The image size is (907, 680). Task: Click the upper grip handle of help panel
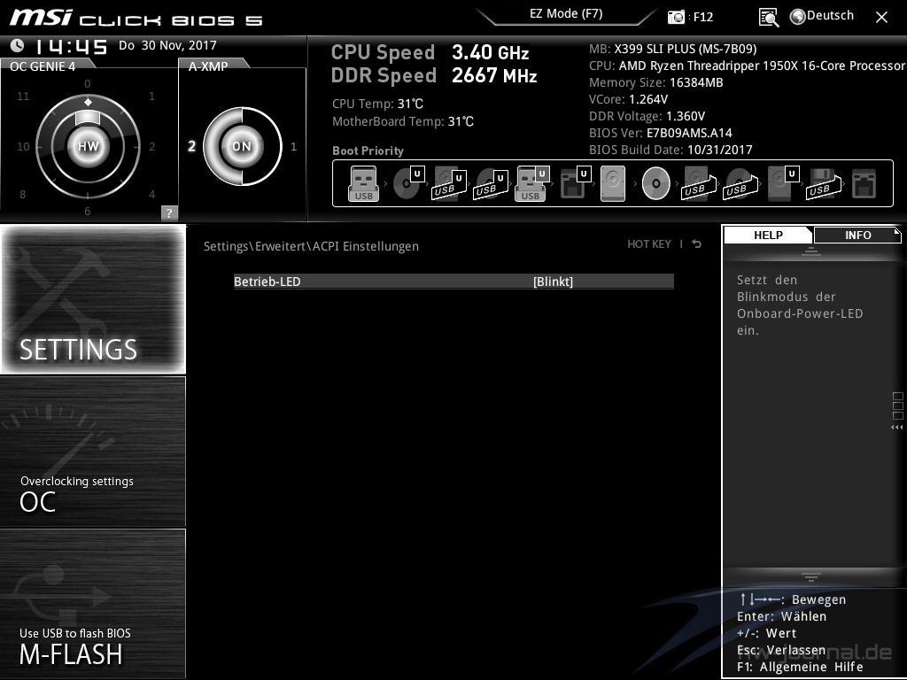pyautogui.click(x=811, y=251)
